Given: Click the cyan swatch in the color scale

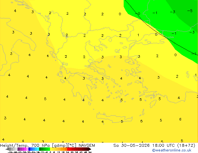Looking at the screenshot, I should 38,149.
